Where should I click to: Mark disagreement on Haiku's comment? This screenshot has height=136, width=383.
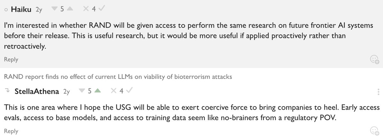pyautogui.click(x=86, y=10)
